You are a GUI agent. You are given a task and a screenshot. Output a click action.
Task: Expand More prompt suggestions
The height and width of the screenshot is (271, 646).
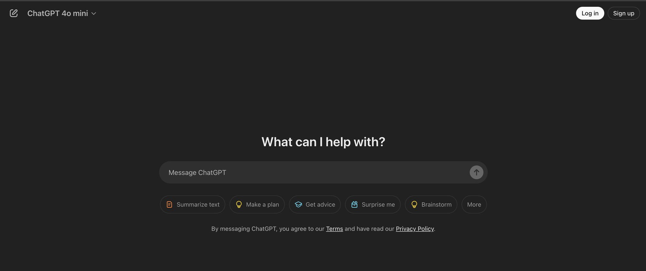click(474, 204)
